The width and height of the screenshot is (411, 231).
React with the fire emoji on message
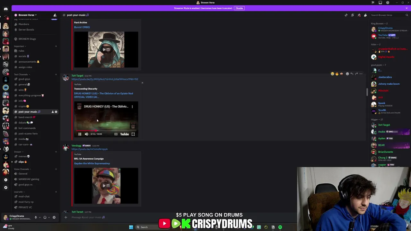(337, 74)
